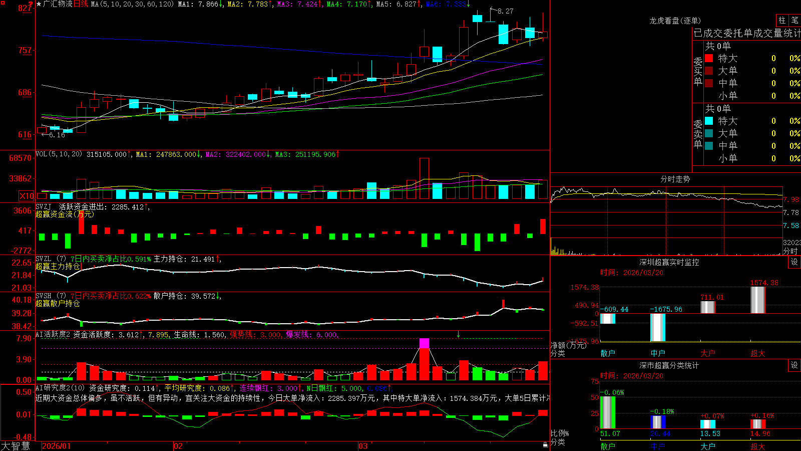Screen dimensions: 801x451
Task: Switch to 柱 bar display mode
Action: (x=782, y=21)
